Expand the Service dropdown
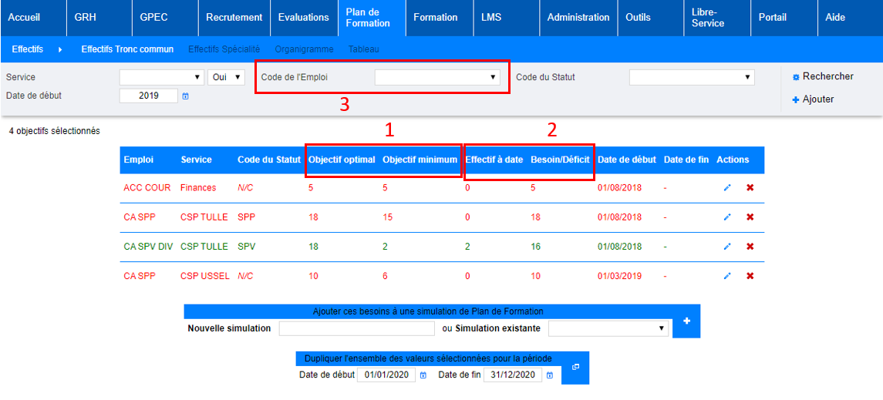 tap(161, 77)
